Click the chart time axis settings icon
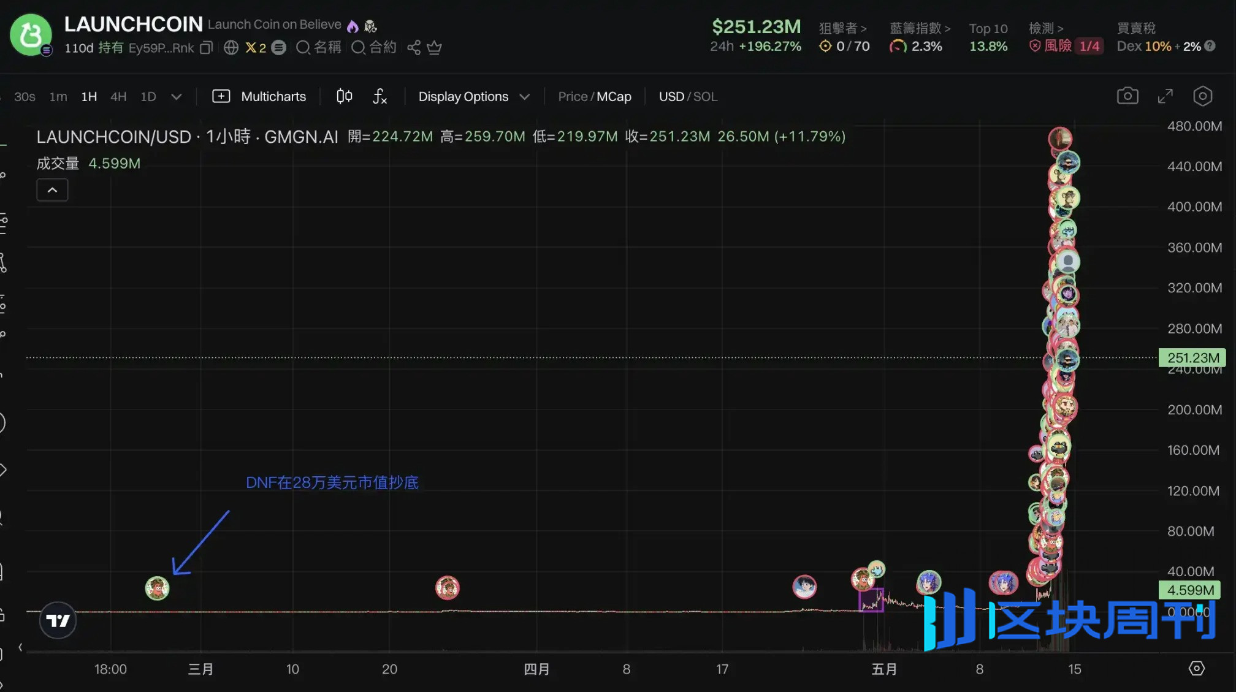 point(1196,668)
